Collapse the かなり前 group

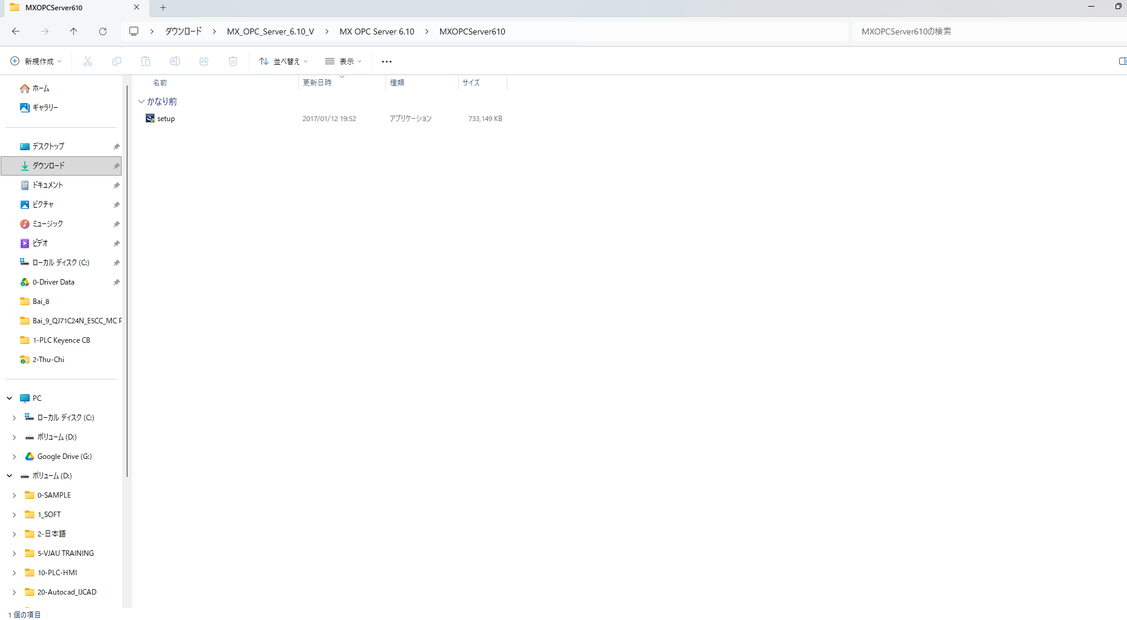[141, 102]
